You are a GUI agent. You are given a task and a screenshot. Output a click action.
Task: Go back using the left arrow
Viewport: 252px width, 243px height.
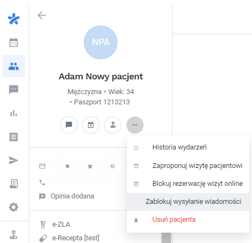pos(42,15)
